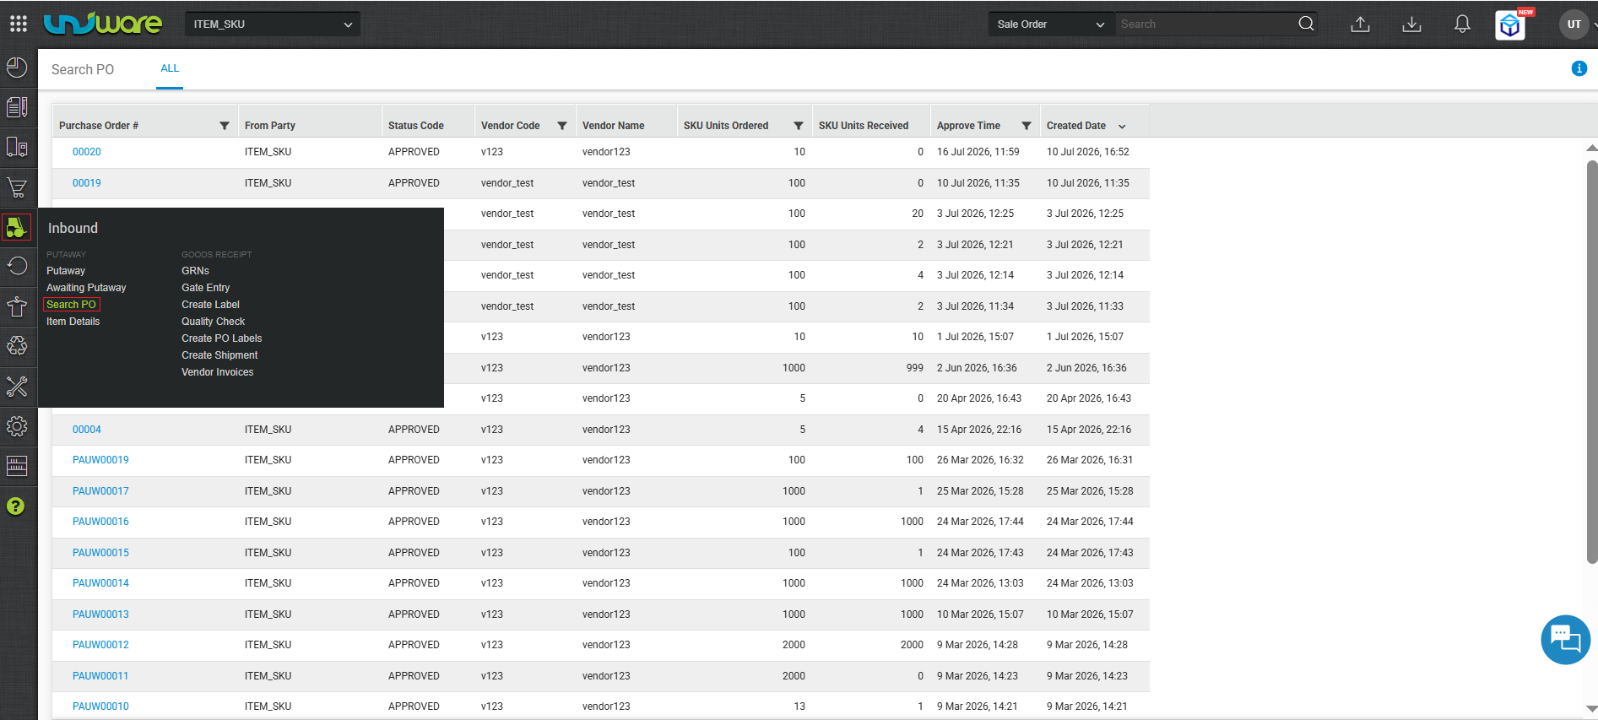Open GRNs under Goods Receipt
Image resolution: width=1598 pixels, height=720 pixels.
click(195, 271)
